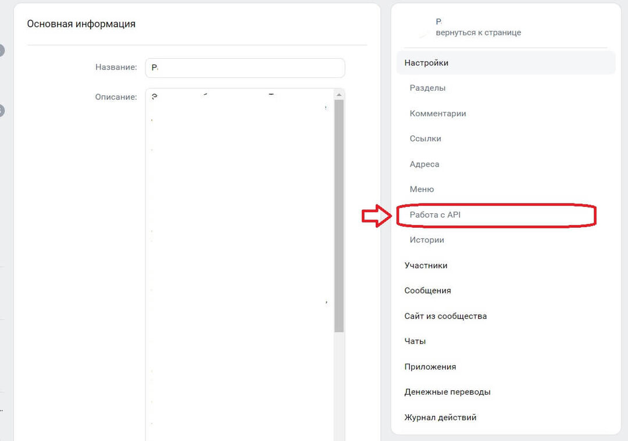Open the "Приложения" section

pos(430,367)
